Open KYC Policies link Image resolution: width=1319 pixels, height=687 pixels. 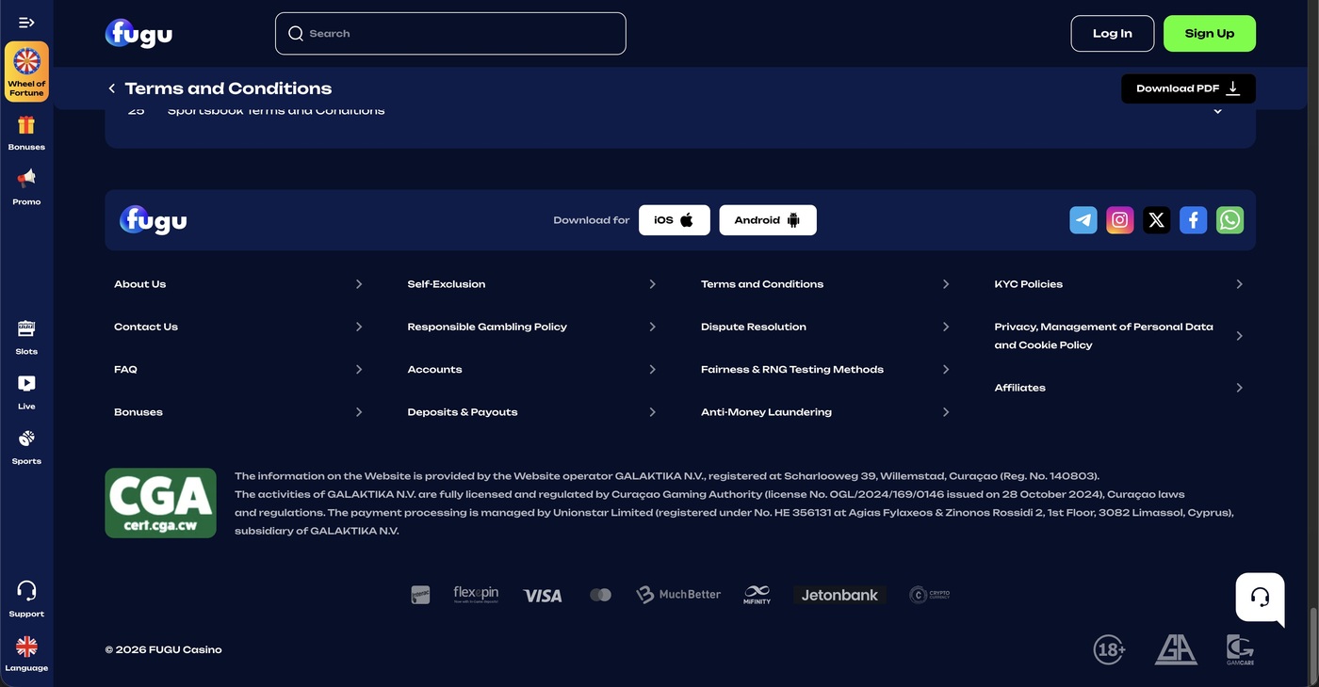[1119, 284]
